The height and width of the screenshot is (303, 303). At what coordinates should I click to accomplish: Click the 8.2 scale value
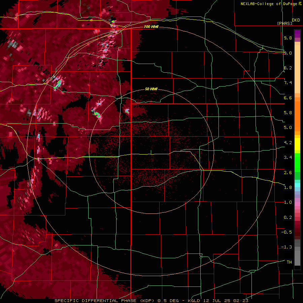click(288, 68)
